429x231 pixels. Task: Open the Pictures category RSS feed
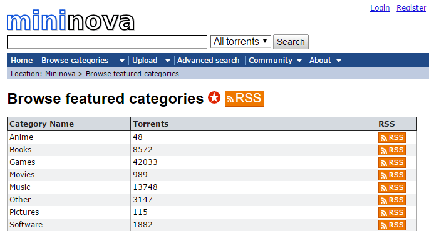[x=392, y=213]
